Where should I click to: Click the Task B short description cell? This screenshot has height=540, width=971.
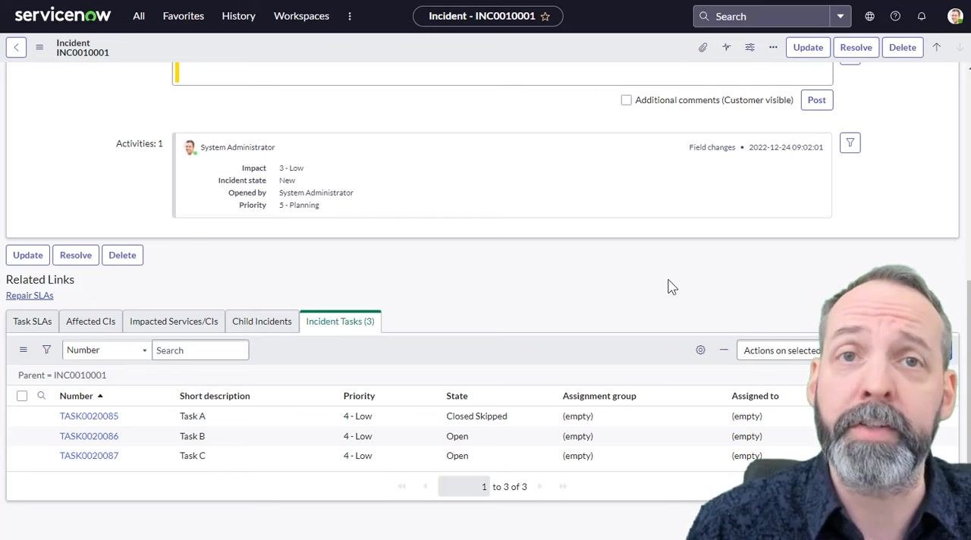pyautogui.click(x=192, y=436)
